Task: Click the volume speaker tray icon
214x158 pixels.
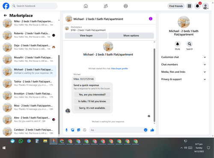Action: click(x=186, y=148)
